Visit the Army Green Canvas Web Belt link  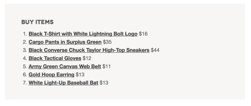pyautogui.click(x=65, y=66)
